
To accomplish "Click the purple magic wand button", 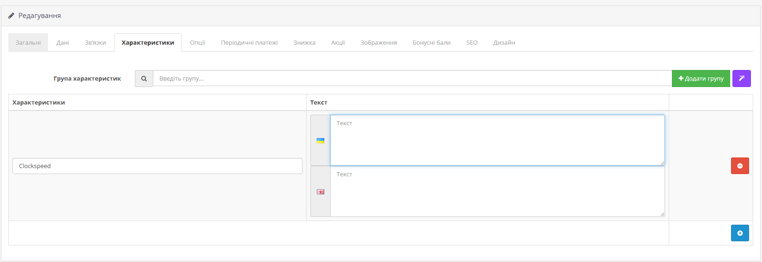I will (x=742, y=78).
